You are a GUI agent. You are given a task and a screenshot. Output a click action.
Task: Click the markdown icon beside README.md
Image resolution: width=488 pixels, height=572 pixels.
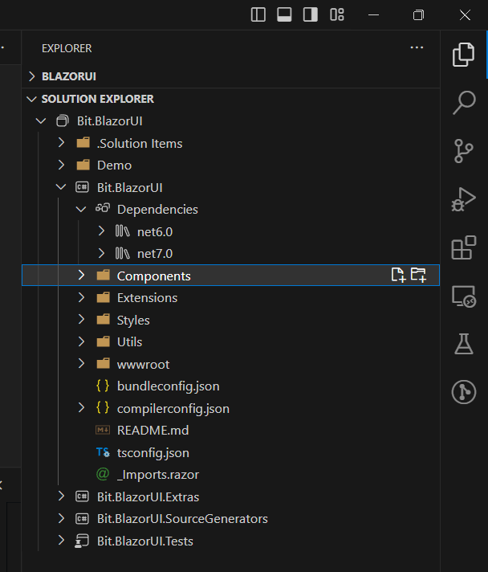point(103,430)
